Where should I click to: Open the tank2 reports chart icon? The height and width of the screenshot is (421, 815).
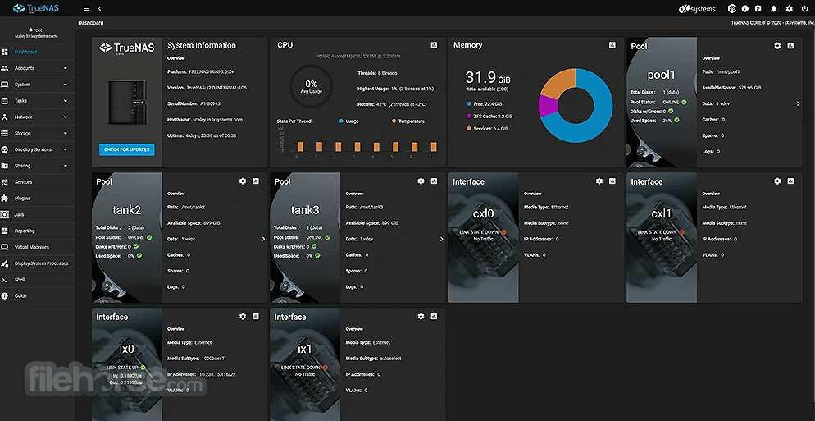coord(256,181)
